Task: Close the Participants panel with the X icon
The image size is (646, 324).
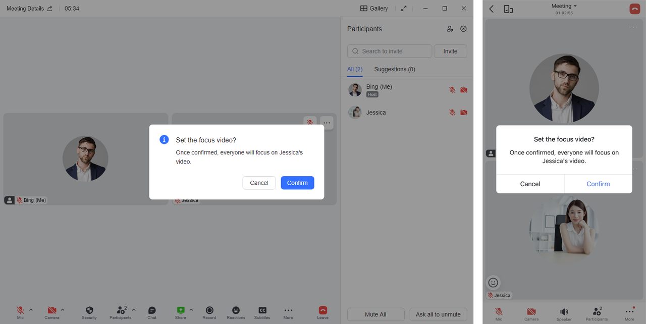Action: tap(463, 29)
